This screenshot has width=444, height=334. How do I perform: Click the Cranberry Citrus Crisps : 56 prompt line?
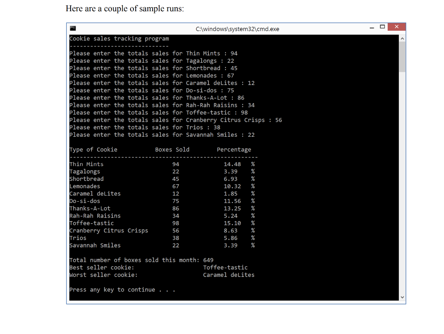[x=176, y=120]
